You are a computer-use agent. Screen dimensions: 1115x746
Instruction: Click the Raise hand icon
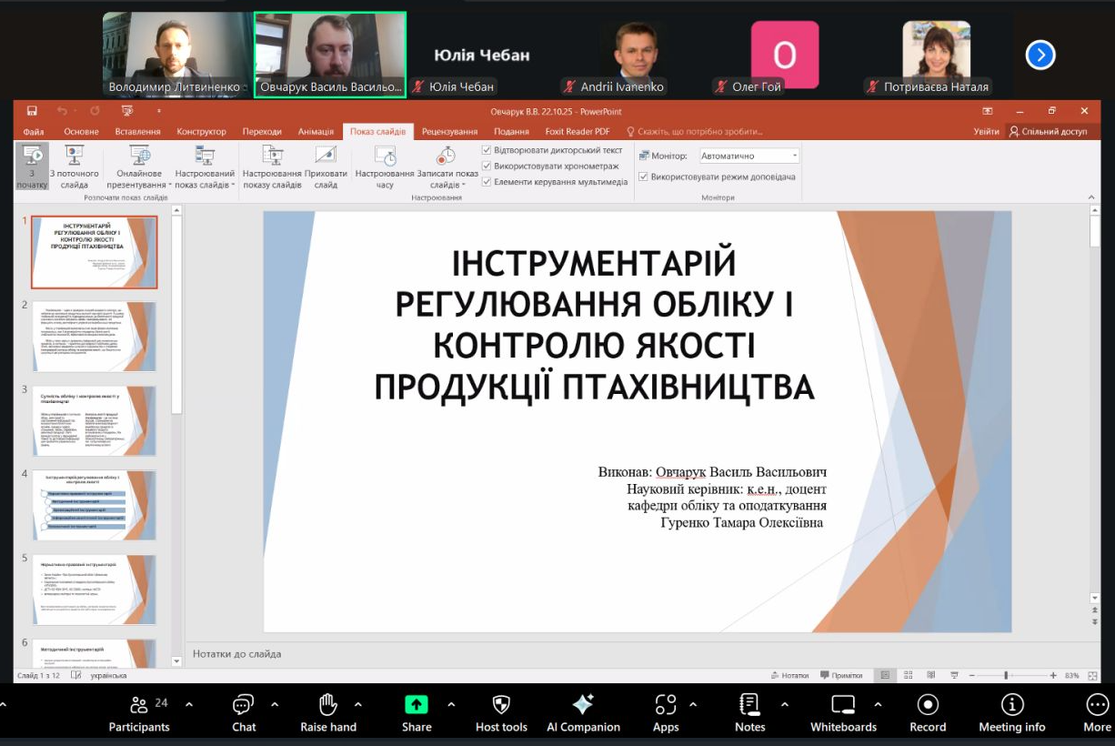click(x=328, y=705)
